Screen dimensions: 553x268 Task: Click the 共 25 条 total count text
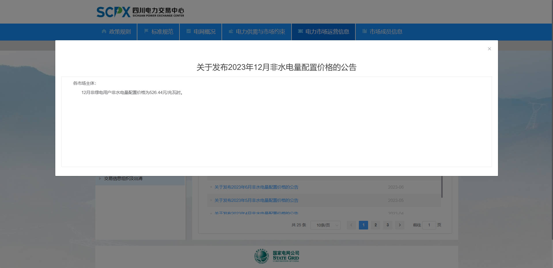pyautogui.click(x=299, y=225)
